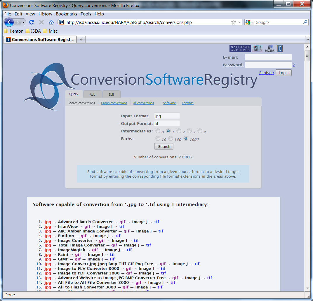This screenshot has width=313, height=301.
Task: Open the Tools menu
Action: coord(86,14)
